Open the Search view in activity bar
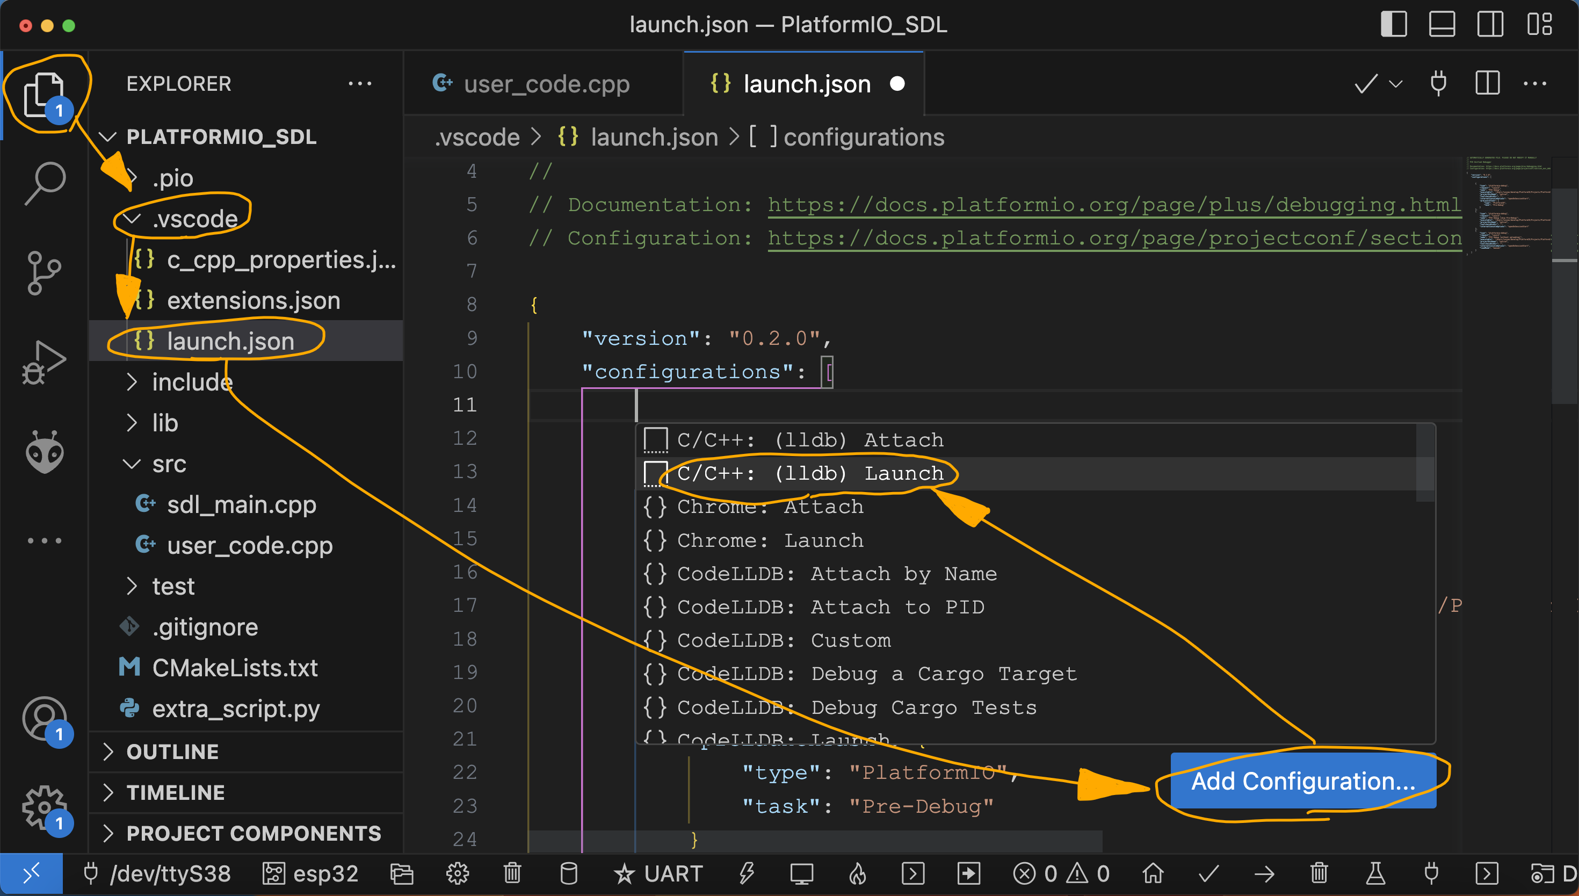The height and width of the screenshot is (896, 1579). tap(44, 183)
